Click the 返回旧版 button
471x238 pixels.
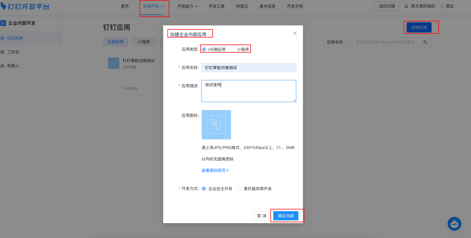tap(387, 6)
